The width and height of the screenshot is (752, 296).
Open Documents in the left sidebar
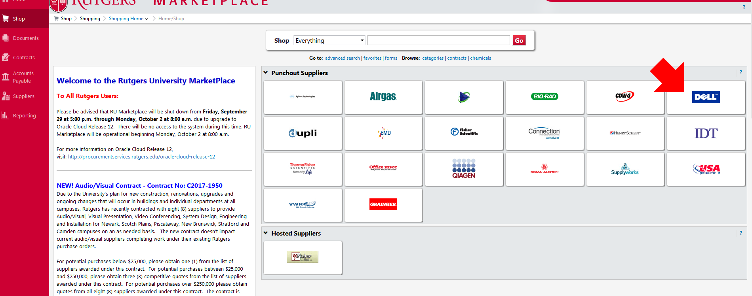[25, 38]
